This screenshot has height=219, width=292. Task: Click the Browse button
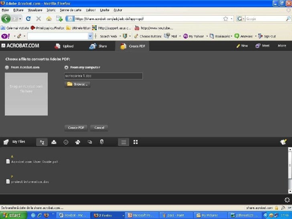pyautogui.click(x=77, y=84)
